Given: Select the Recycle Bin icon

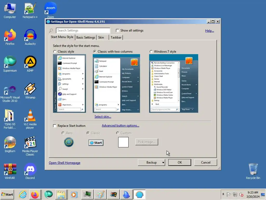Looking at the screenshot, I should tap(253, 171).
